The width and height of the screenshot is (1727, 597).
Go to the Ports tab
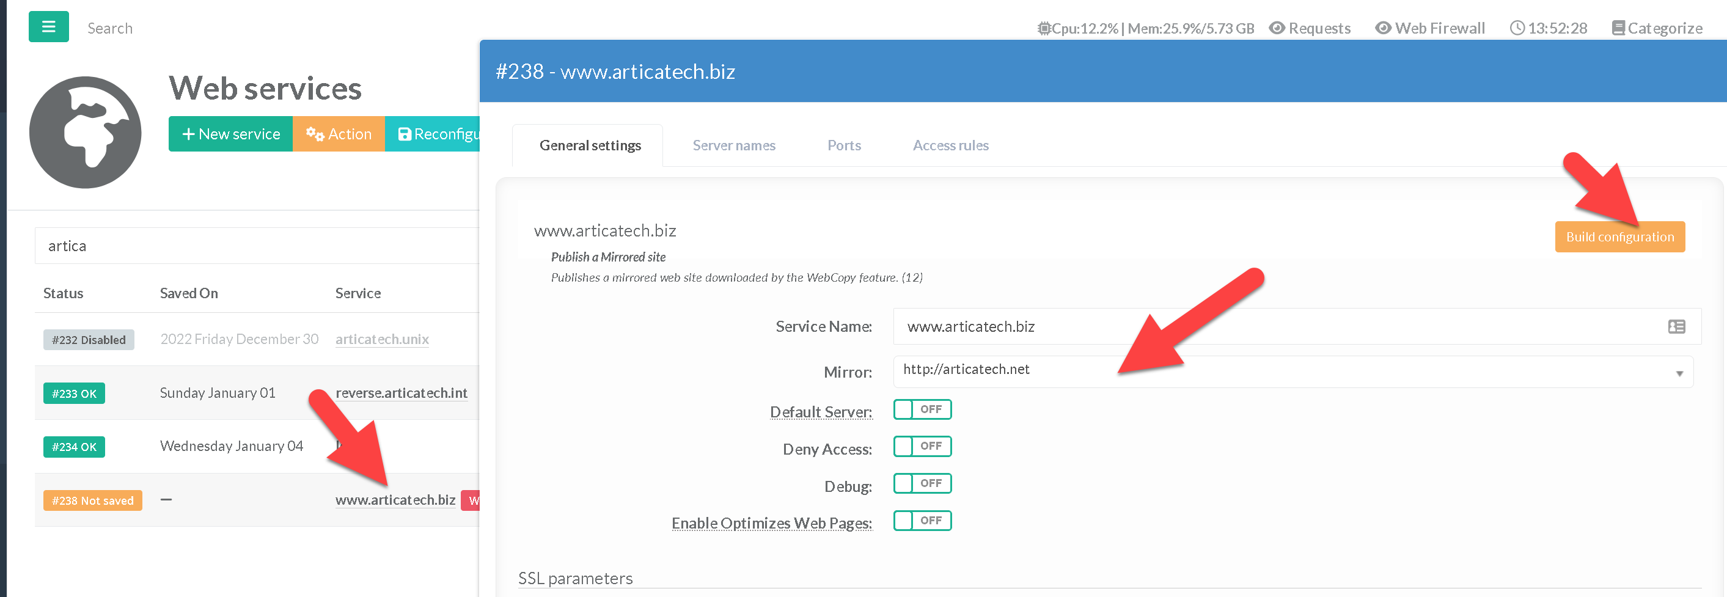coord(843,145)
